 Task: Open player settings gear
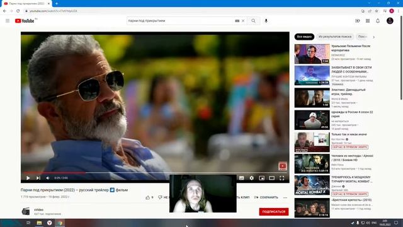tap(251, 178)
